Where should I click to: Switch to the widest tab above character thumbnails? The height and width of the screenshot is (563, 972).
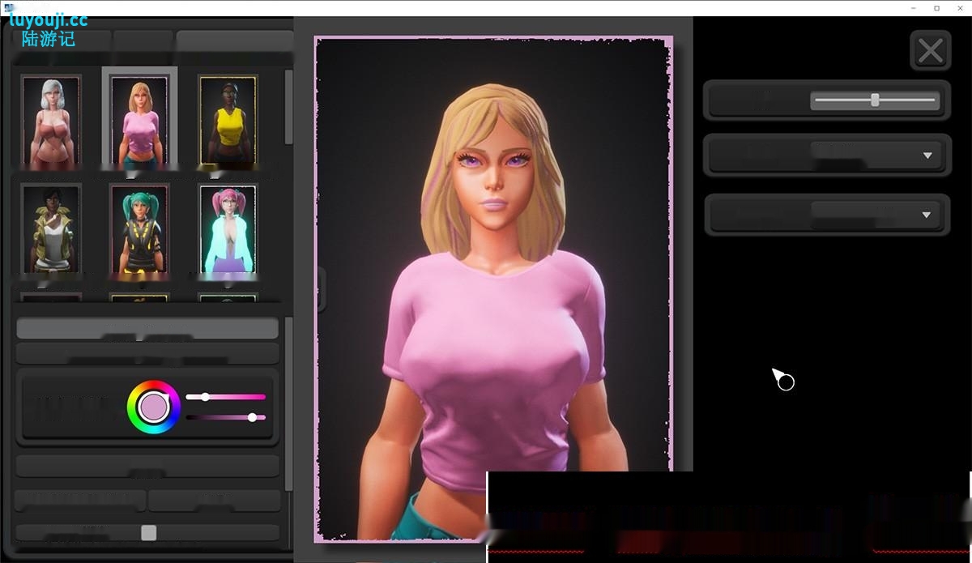pyautogui.click(x=234, y=41)
